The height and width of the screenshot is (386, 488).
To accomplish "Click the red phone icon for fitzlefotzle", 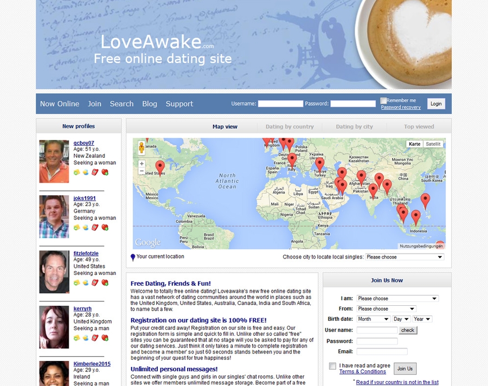I will 95,282.
